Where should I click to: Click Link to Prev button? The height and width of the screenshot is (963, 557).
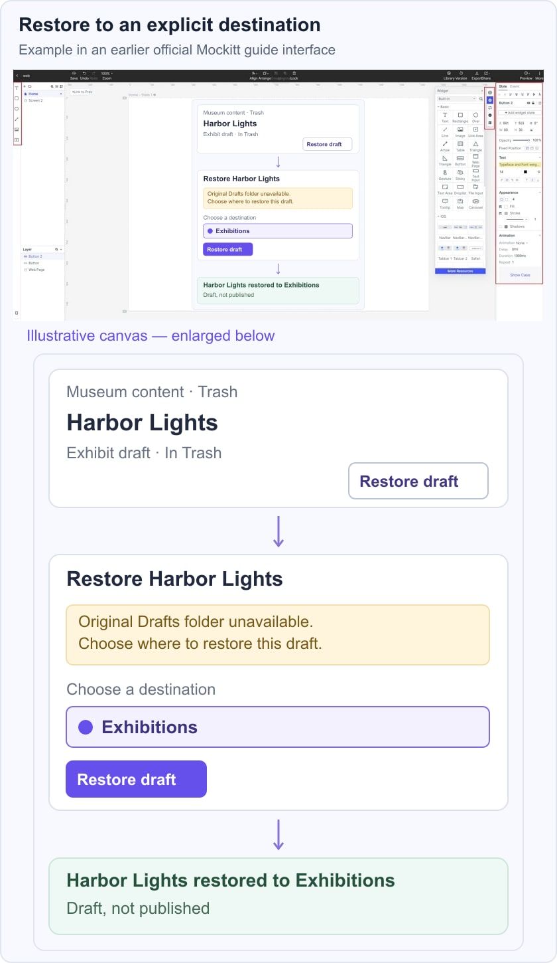click(x=82, y=92)
